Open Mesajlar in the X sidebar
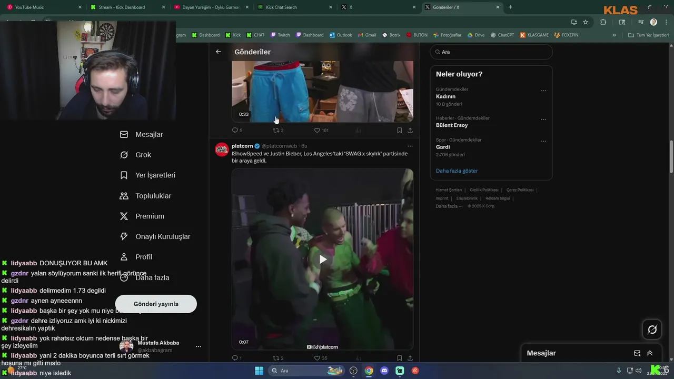The width and height of the screenshot is (674, 379). coord(141,134)
